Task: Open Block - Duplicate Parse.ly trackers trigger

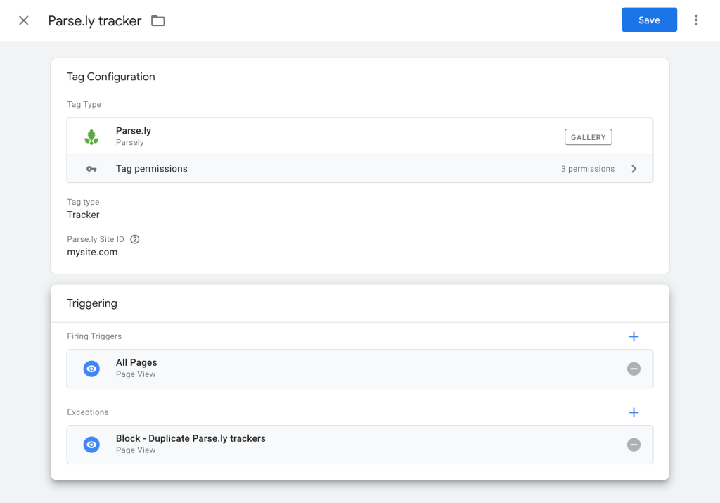Action: (352, 445)
